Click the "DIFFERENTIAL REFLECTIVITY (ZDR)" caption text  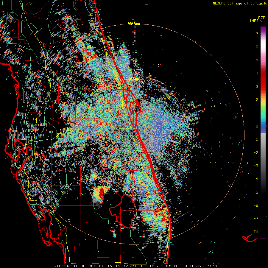96,266
